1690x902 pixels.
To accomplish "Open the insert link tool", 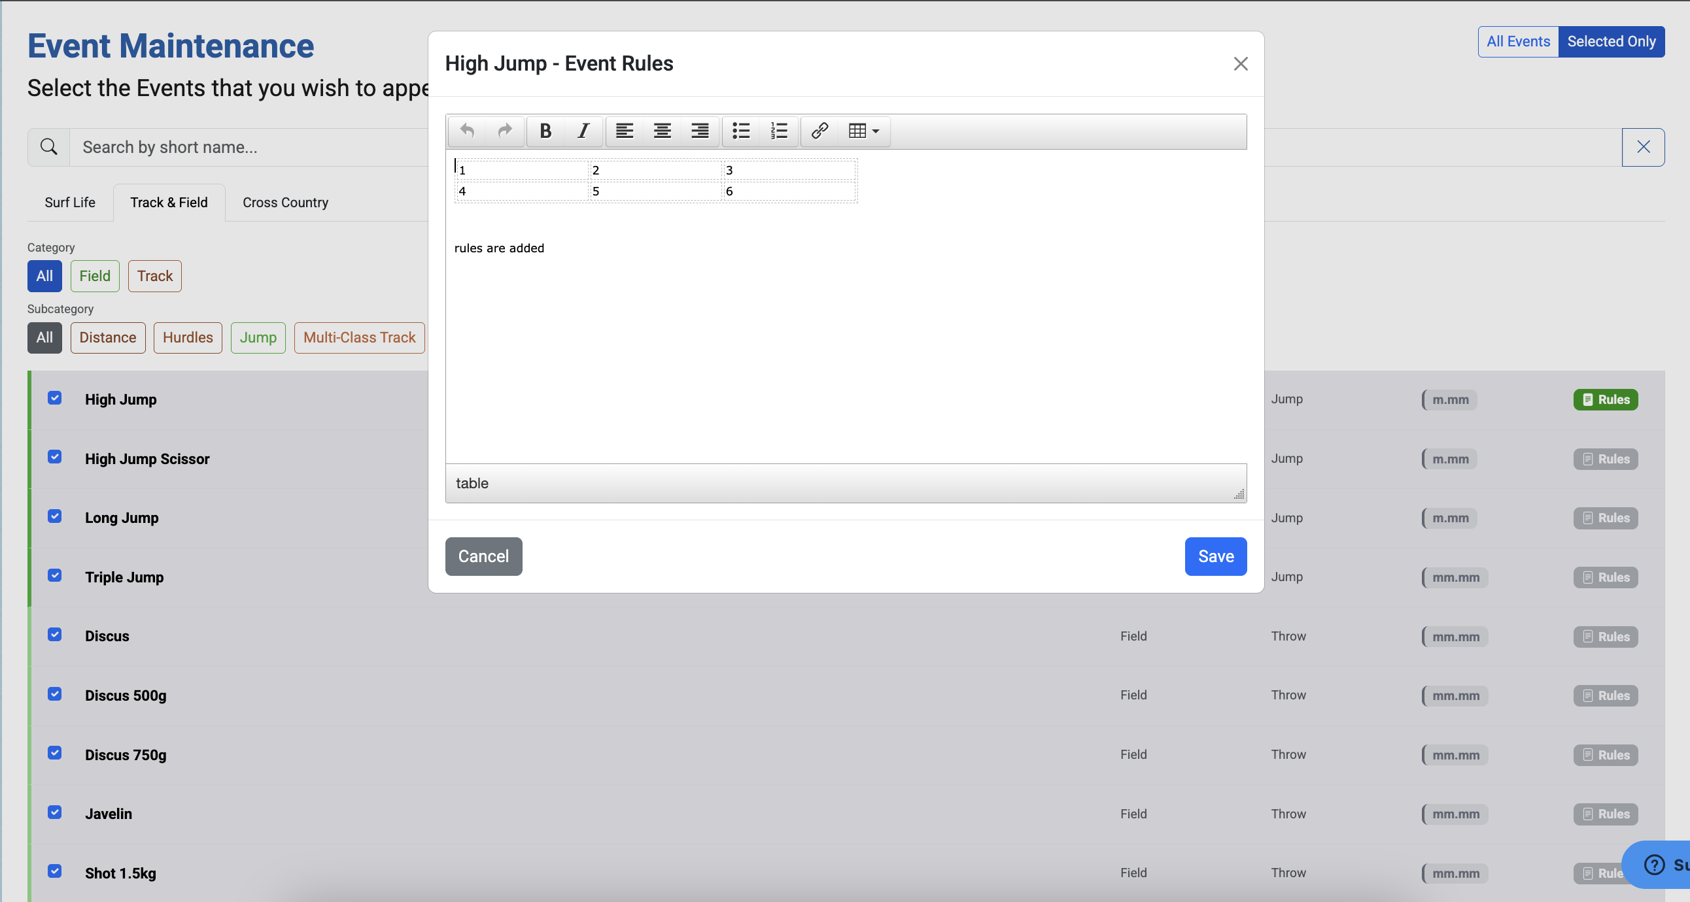I will tap(819, 131).
